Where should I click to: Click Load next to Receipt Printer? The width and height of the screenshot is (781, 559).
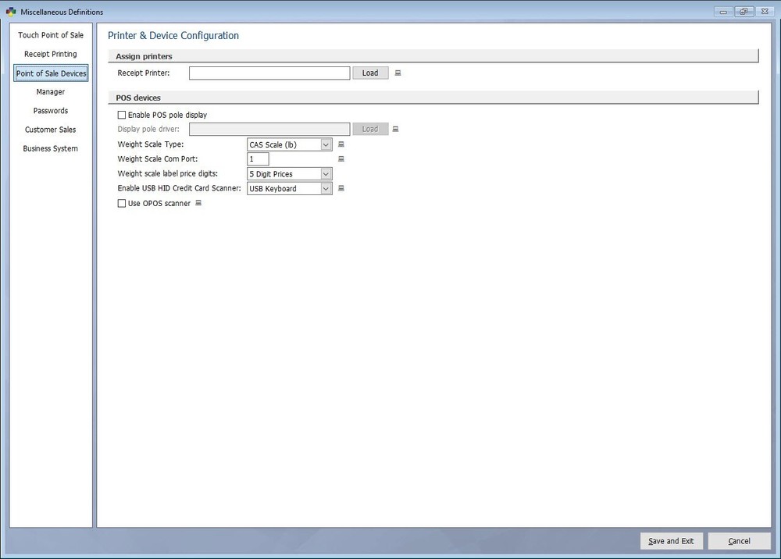(370, 73)
